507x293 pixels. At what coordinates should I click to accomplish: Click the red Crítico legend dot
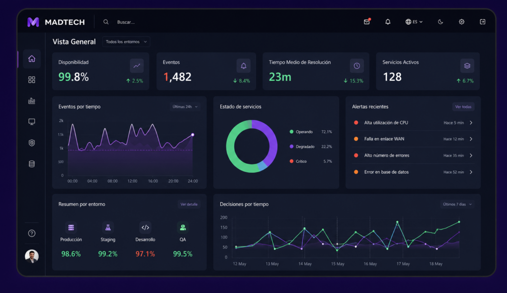click(291, 161)
